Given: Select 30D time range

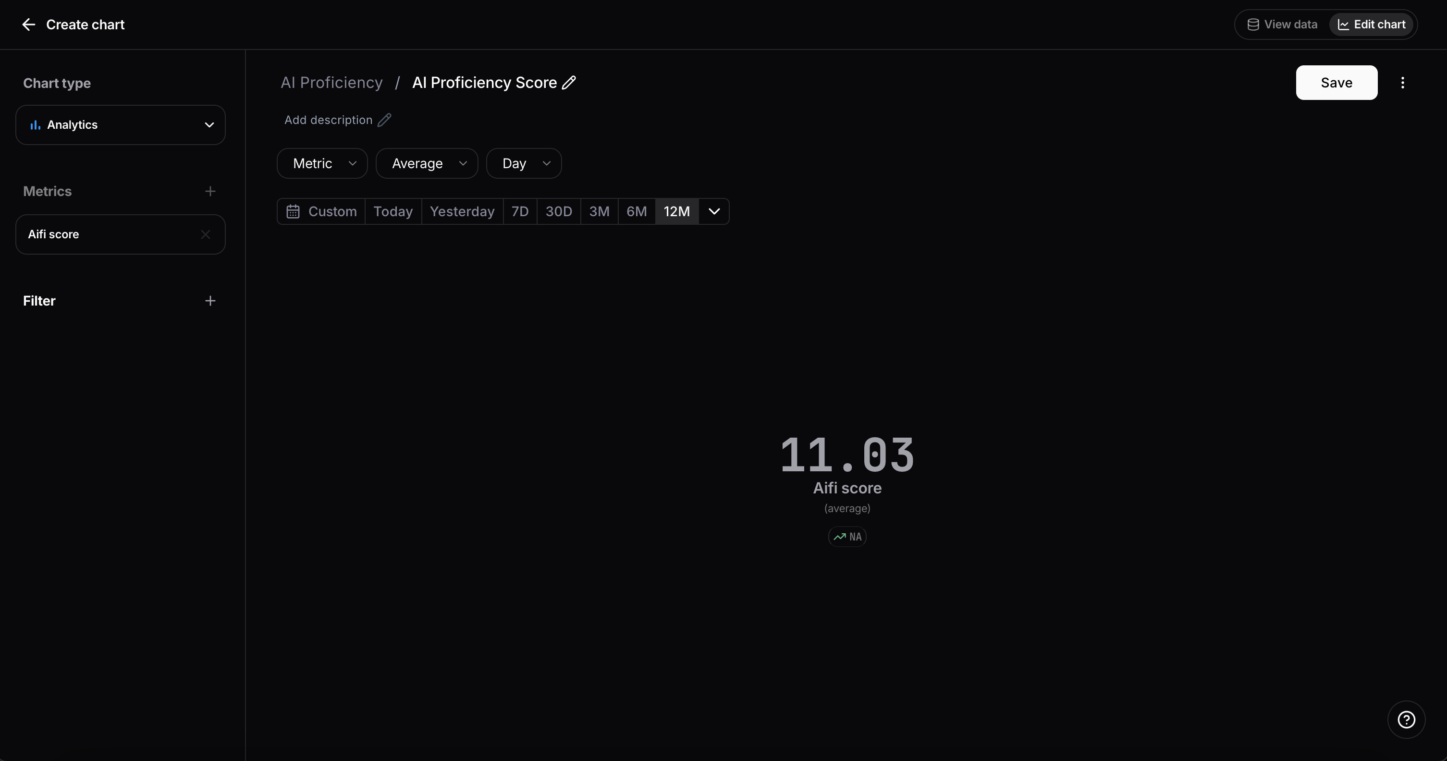Looking at the screenshot, I should click(559, 212).
